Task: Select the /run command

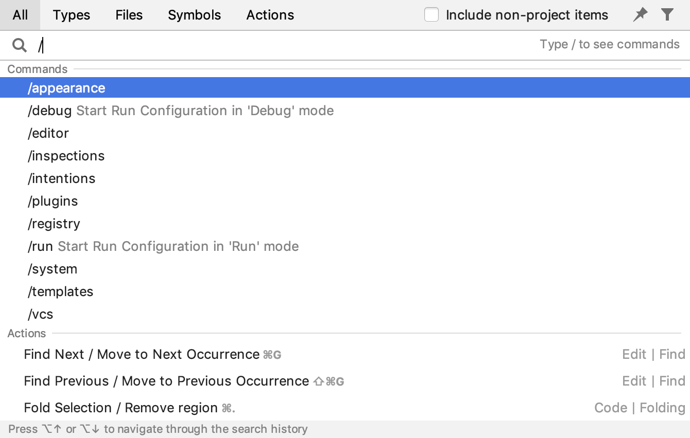Action: pos(40,246)
